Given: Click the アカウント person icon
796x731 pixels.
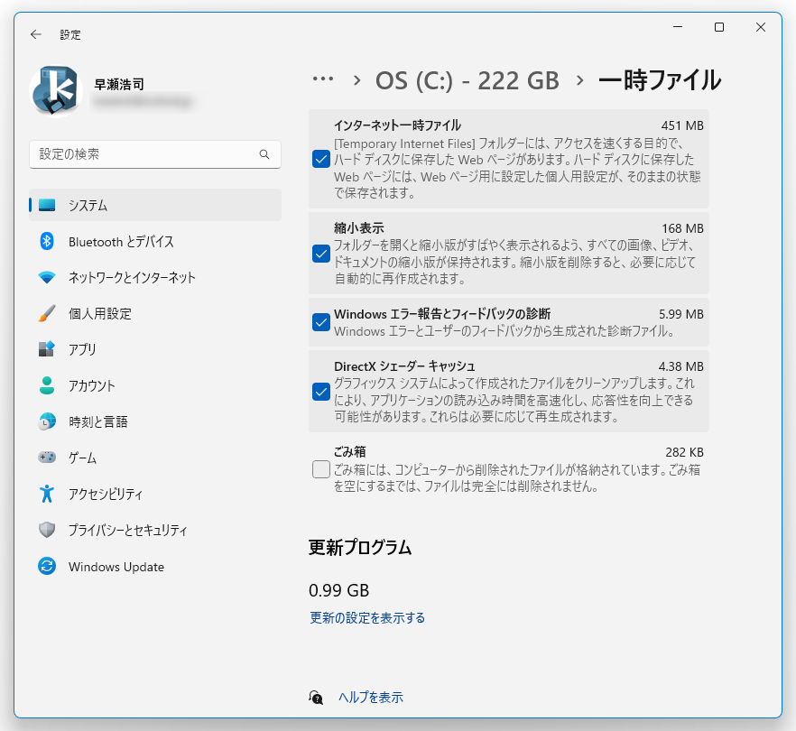Looking at the screenshot, I should click(47, 386).
